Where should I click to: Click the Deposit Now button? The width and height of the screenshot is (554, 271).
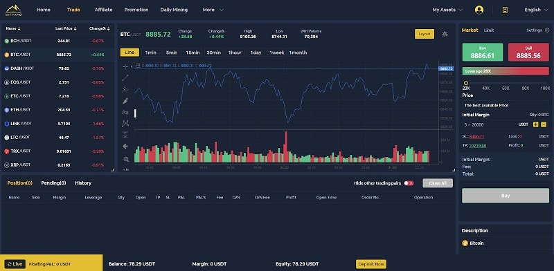pos(371,264)
